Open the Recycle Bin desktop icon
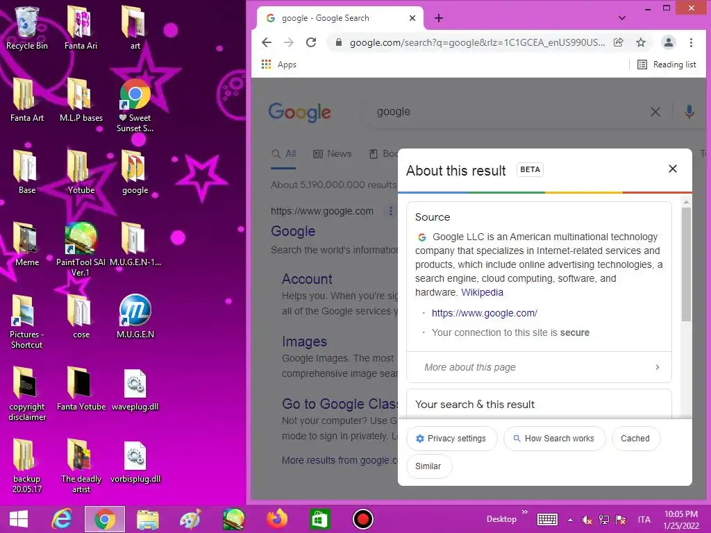This screenshot has width=711, height=533. click(x=27, y=28)
